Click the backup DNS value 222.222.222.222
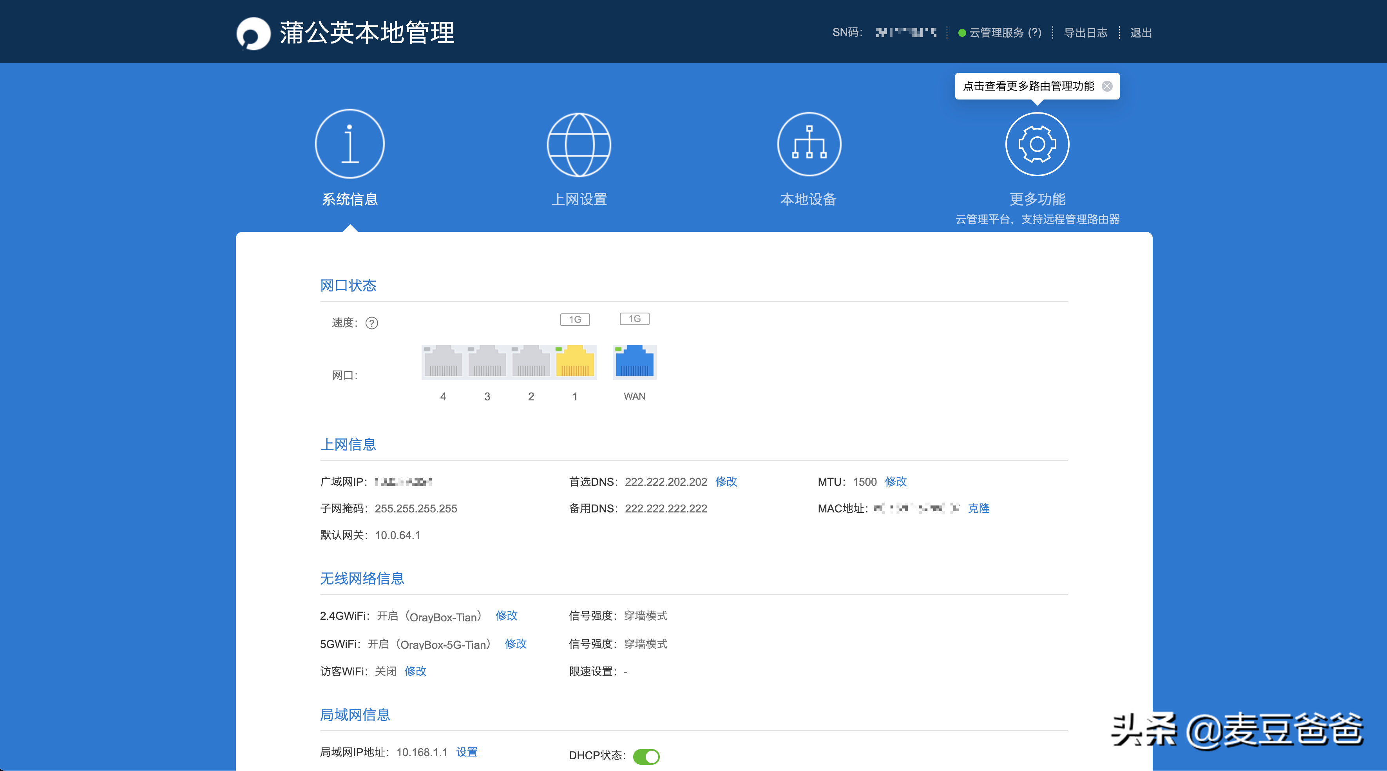 click(666, 509)
